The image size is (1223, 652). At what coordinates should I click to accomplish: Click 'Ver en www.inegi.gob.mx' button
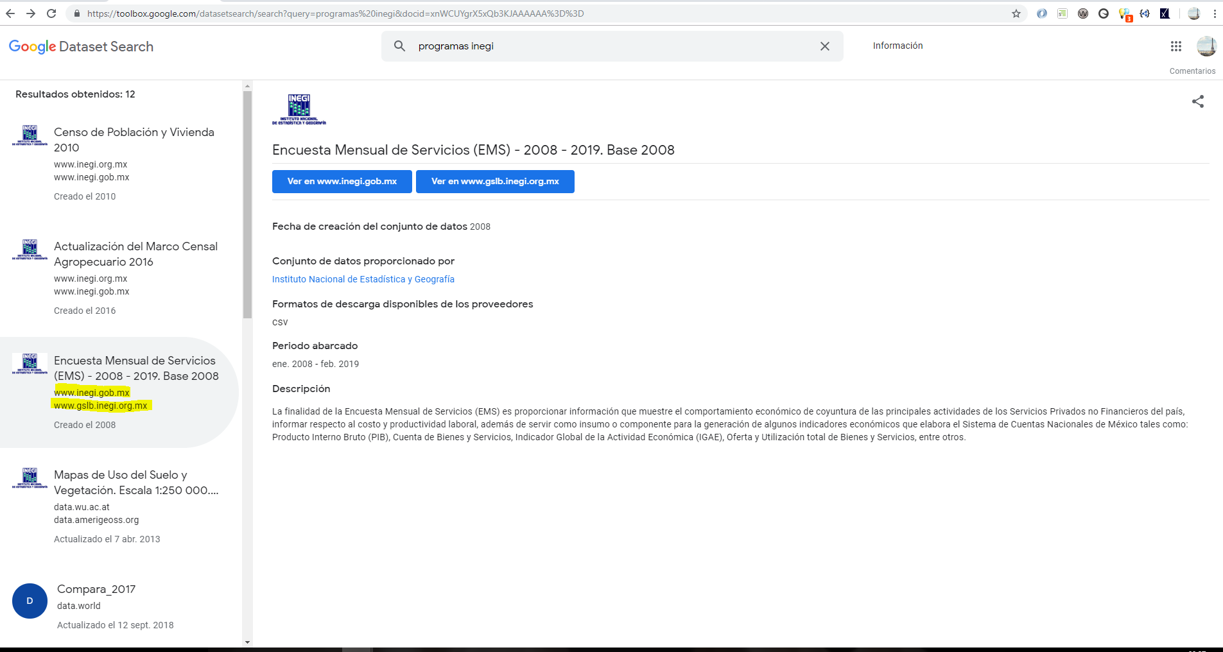[342, 182]
